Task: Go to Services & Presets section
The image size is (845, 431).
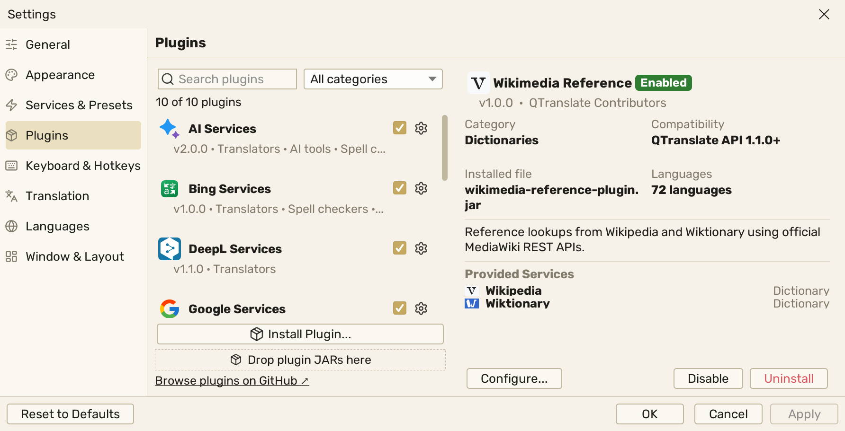Action: pyautogui.click(x=73, y=105)
